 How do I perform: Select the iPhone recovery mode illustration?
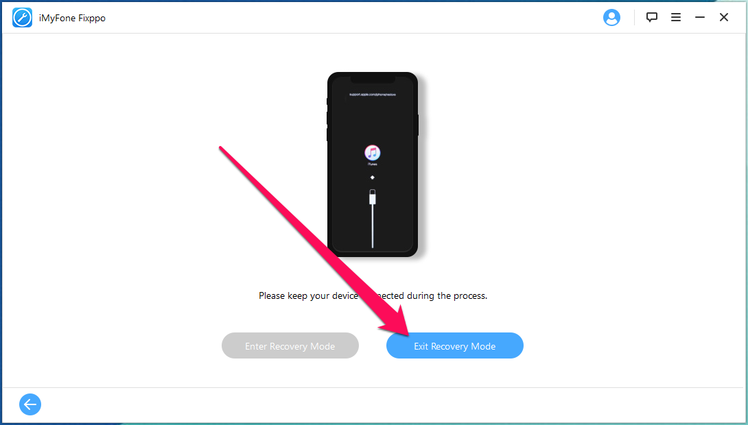tap(373, 165)
